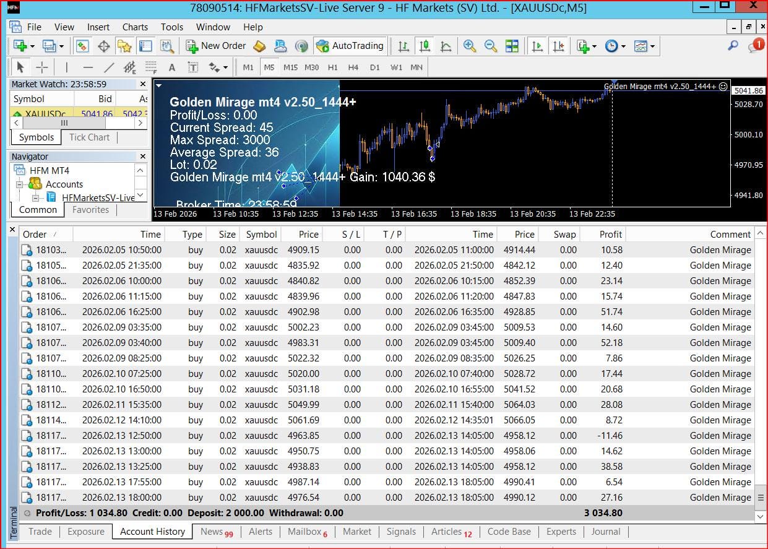Toggle the AutoTrading button
The width and height of the screenshot is (768, 549).
350,46
